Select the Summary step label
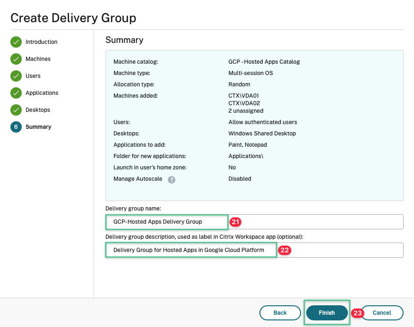This screenshot has height=327, width=414. tap(38, 127)
